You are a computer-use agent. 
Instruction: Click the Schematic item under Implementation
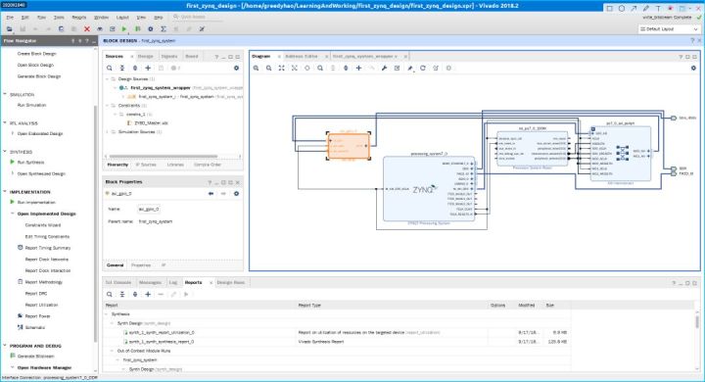point(34,327)
